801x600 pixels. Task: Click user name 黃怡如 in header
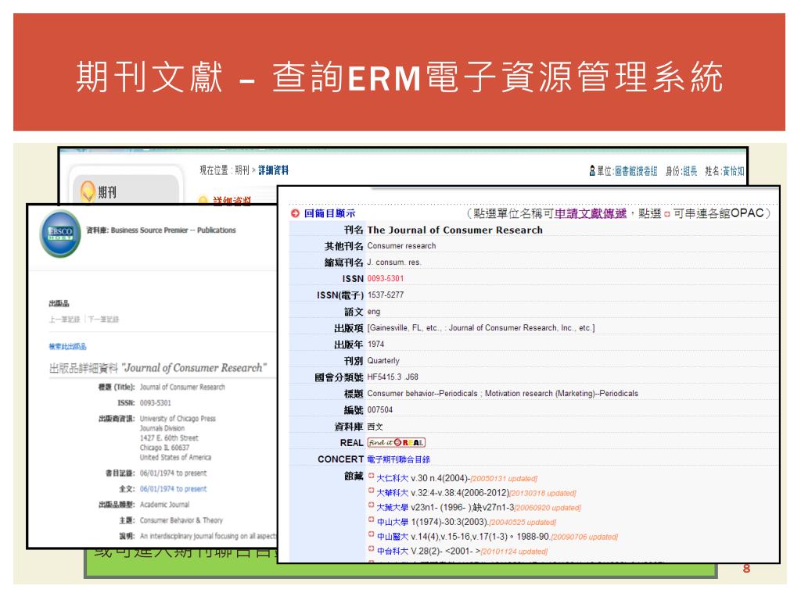734,171
